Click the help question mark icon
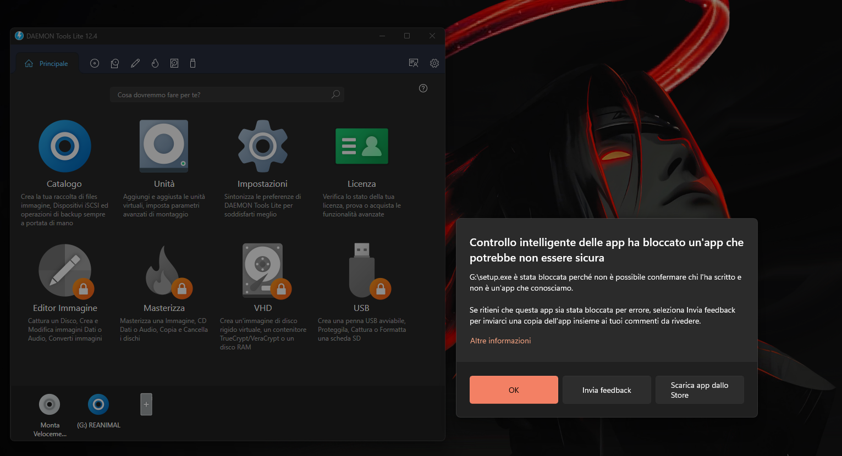Viewport: 842px width, 456px height. (423, 88)
